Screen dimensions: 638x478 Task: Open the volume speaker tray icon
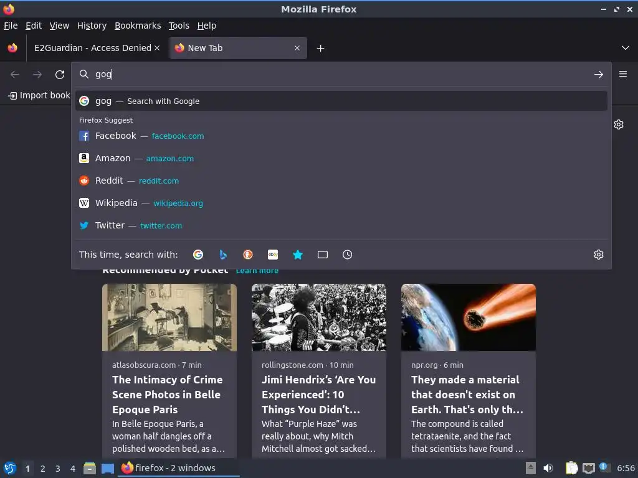coord(548,468)
